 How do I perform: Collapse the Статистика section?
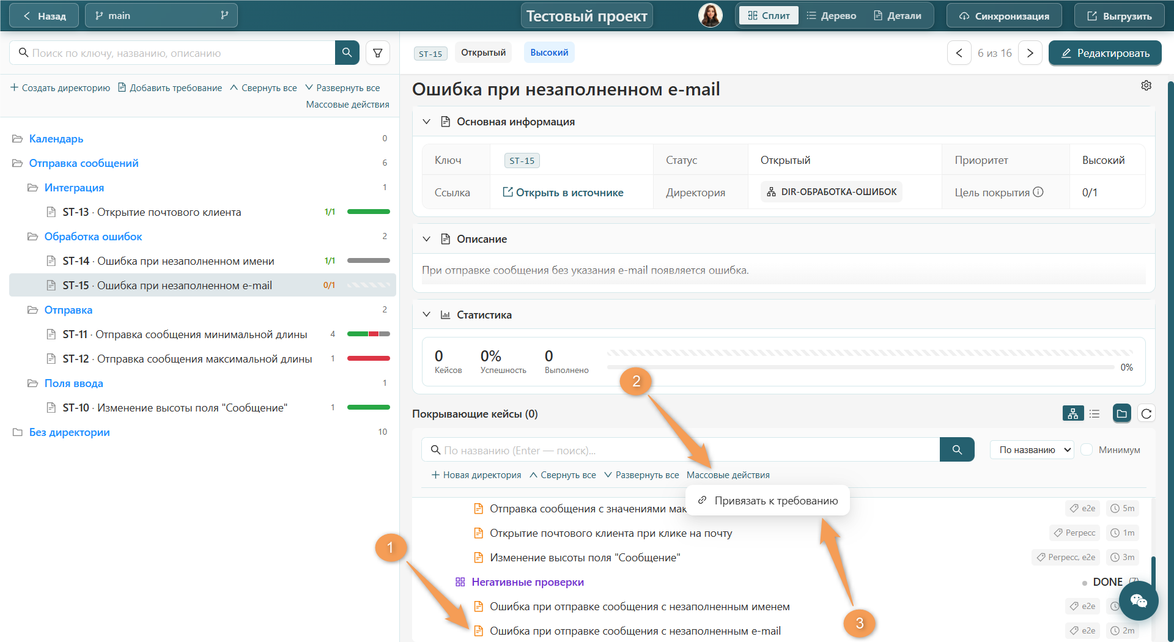pos(426,315)
